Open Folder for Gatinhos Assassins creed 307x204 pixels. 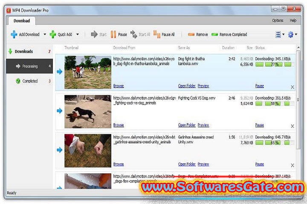[187, 164]
